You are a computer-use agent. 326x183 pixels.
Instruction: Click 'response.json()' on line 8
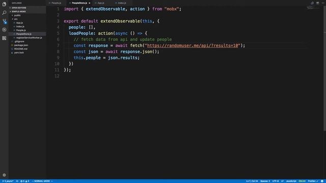click(x=139, y=52)
